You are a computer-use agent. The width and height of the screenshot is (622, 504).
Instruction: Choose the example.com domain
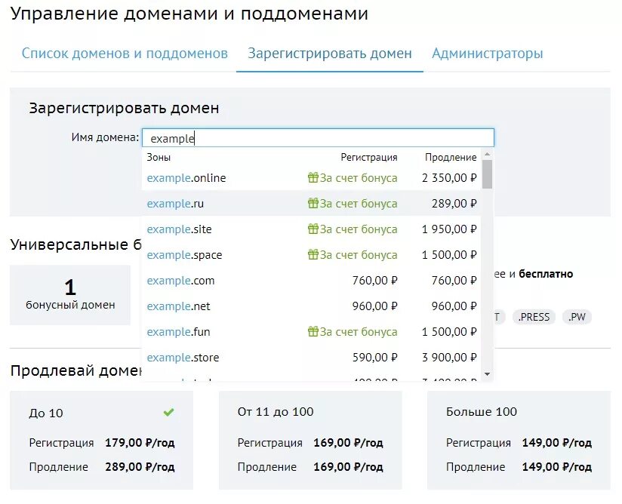[312, 281]
